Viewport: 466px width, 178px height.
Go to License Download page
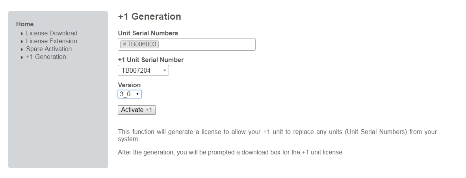click(x=52, y=33)
